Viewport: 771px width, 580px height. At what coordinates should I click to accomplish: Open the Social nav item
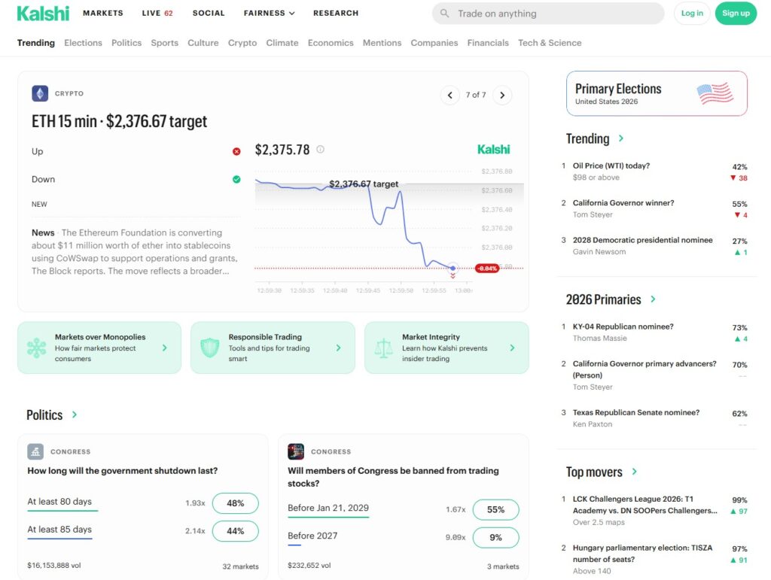[209, 14]
